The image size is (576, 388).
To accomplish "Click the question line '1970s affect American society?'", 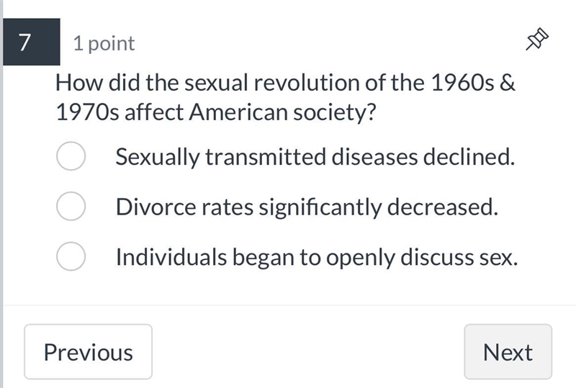I will coord(216,112).
